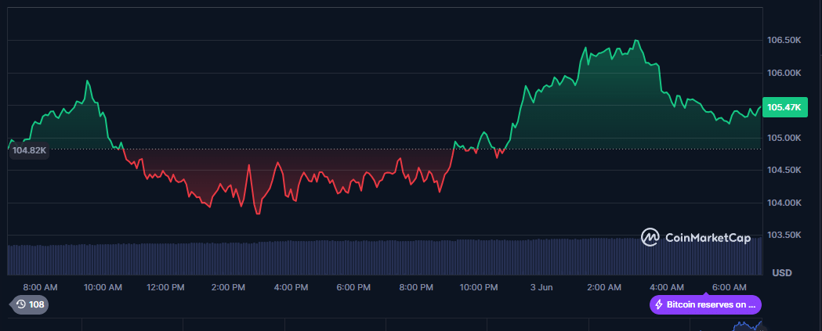Click the lightning bolt icon on purple badge

click(659, 304)
